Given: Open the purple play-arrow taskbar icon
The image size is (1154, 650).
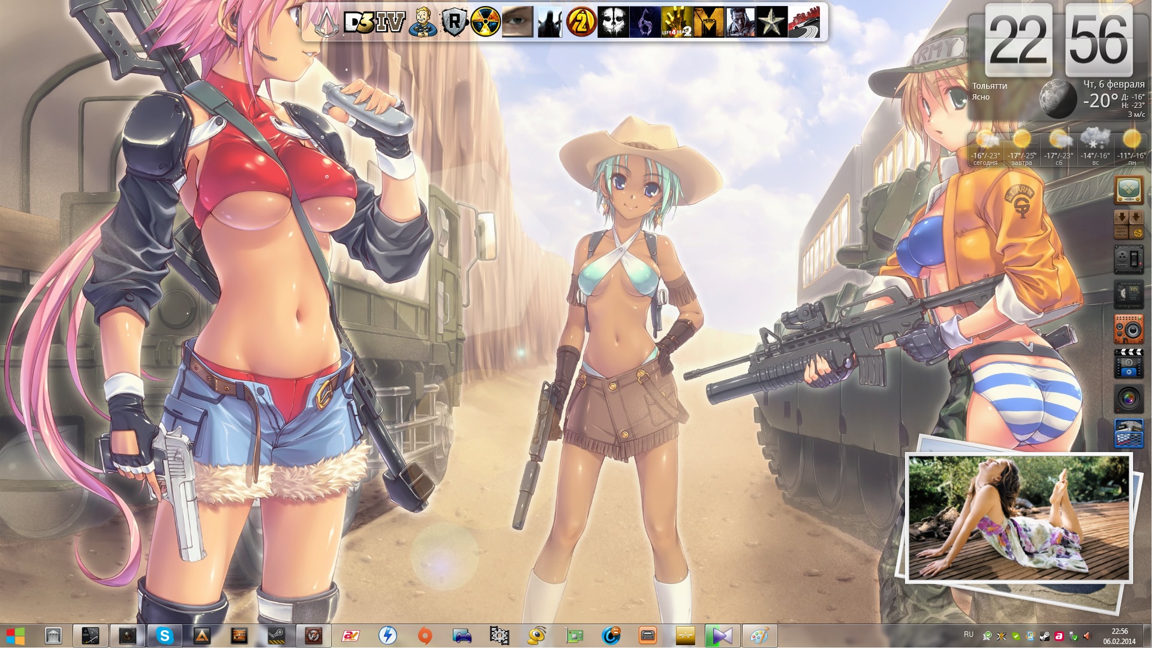Looking at the screenshot, I should pos(723,637).
